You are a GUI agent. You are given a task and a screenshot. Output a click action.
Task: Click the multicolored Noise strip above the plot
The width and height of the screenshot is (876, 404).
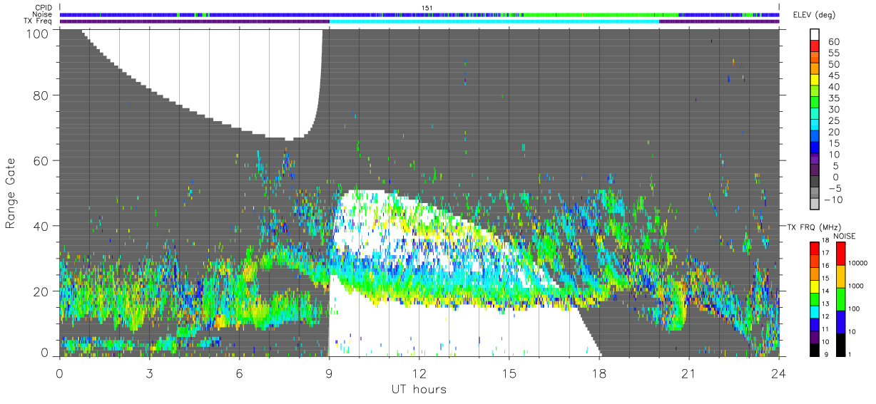click(x=419, y=14)
